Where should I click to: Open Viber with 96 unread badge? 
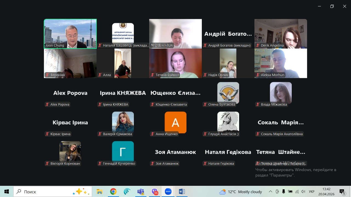coord(155,192)
